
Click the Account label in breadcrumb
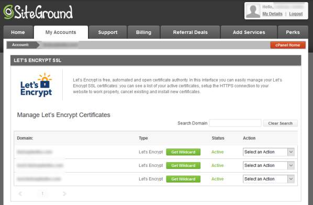(20, 44)
